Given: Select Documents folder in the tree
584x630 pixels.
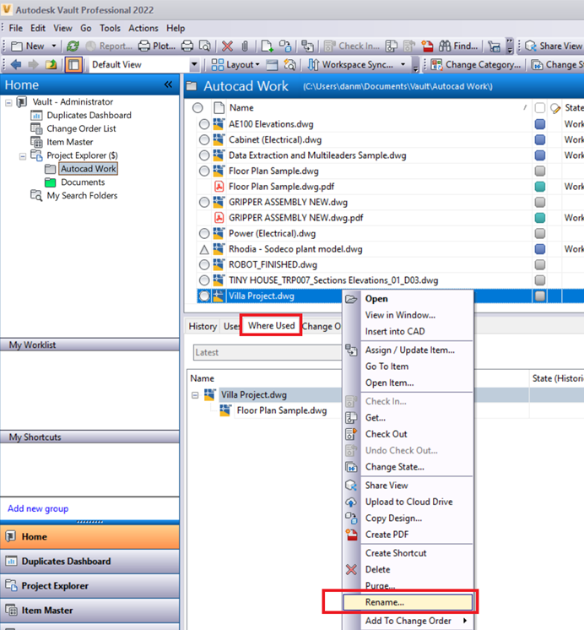Looking at the screenshot, I should click(x=83, y=182).
